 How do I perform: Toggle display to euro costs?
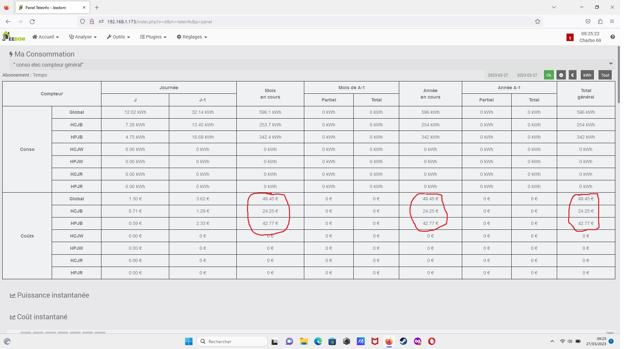tap(572, 75)
